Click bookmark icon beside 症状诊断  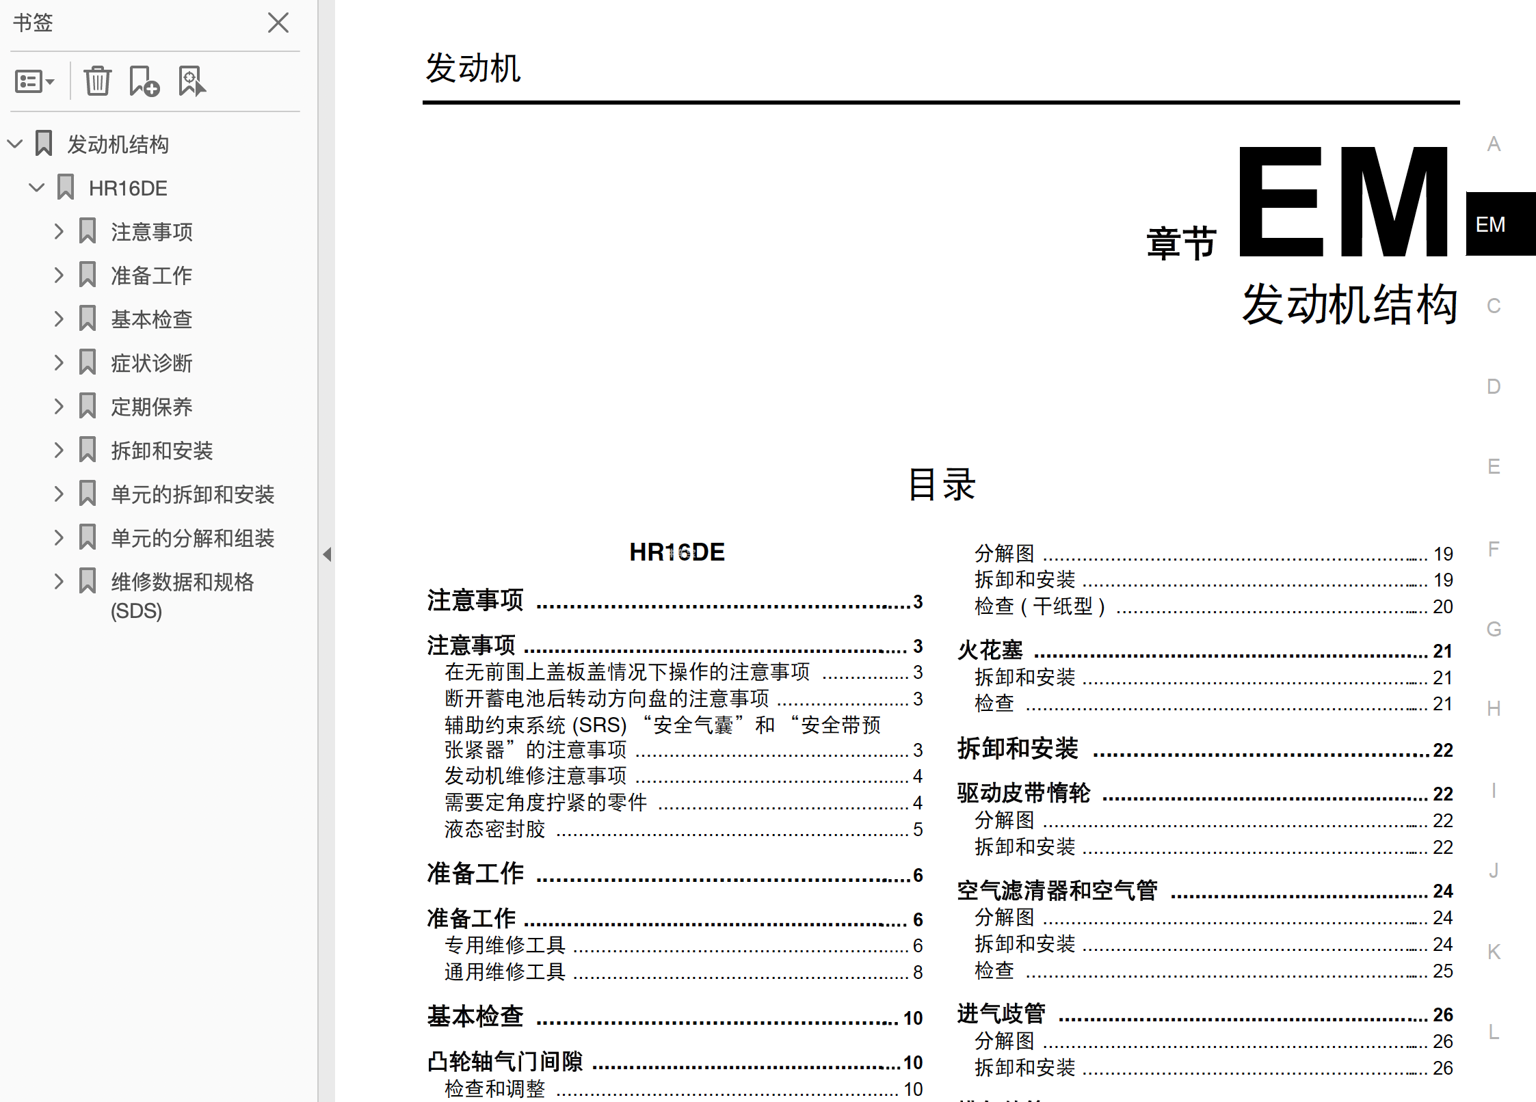click(88, 362)
